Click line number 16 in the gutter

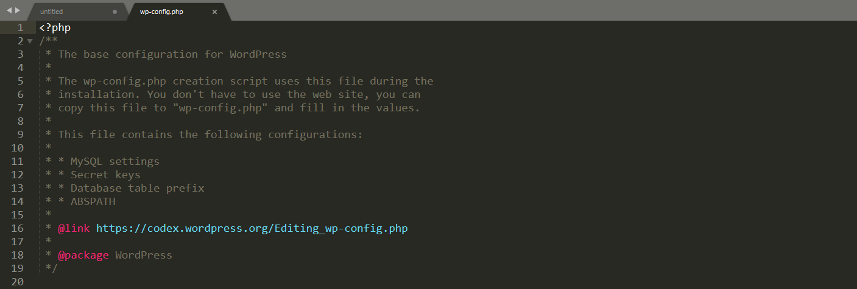pyautogui.click(x=17, y=229)
